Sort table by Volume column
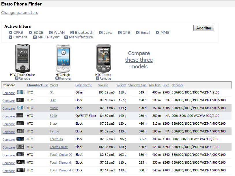Image resolution: width=235 pixels, height=176 pixels. [x=103, y=85]
